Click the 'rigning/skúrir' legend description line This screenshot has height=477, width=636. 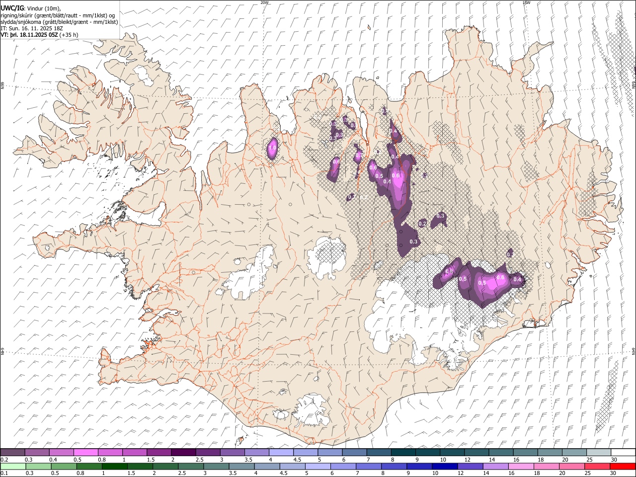tap(58, 15)
